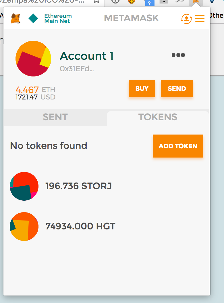Click the 4.467 ETH balance

point(35,90)
